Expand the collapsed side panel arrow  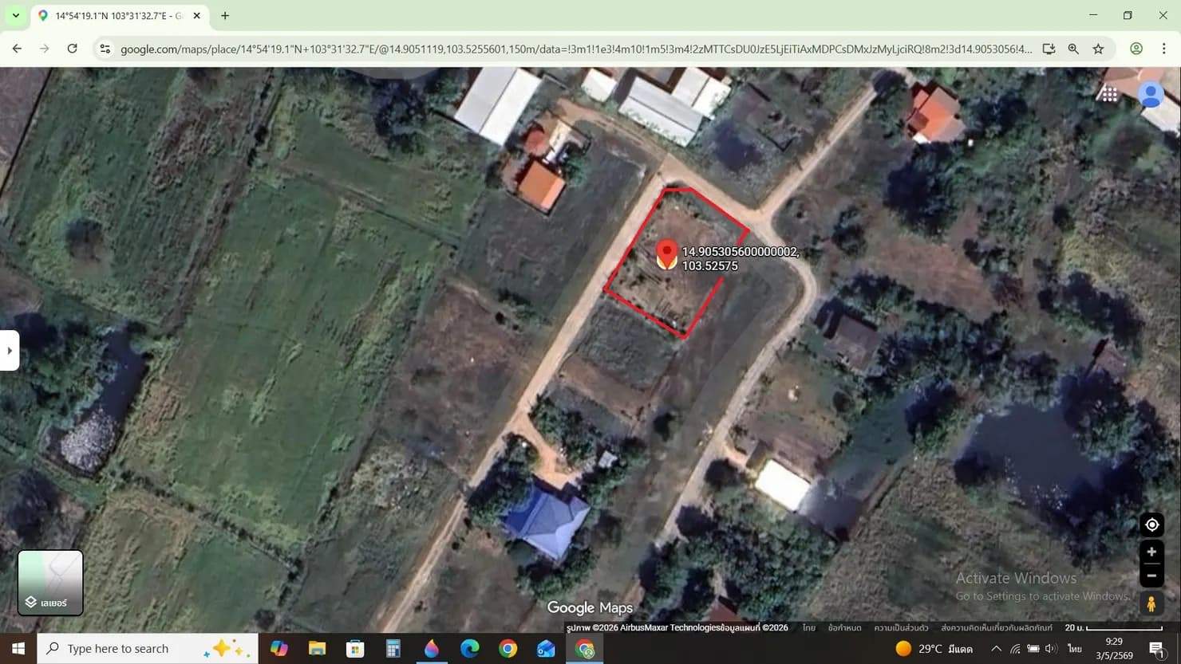tap(10, 350)
